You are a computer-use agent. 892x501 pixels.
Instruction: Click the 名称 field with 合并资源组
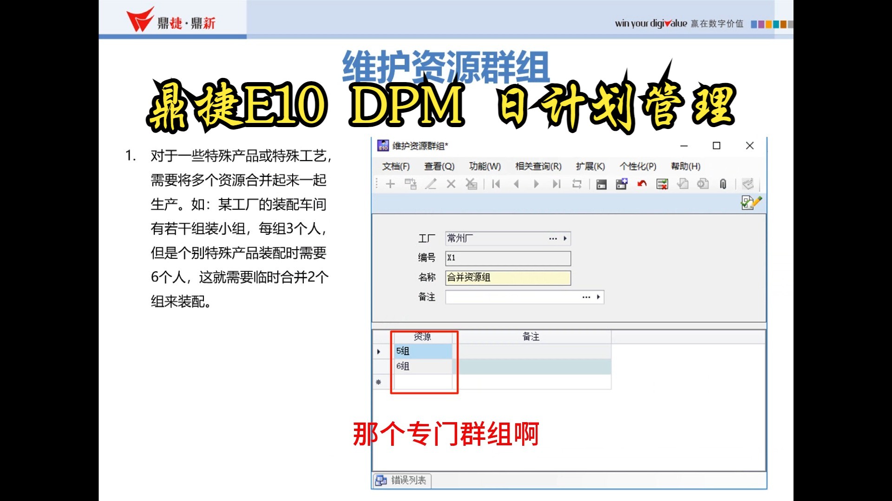click(508, 277)
